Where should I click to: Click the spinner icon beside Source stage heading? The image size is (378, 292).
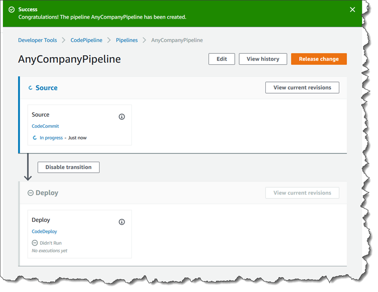point(31,88)
